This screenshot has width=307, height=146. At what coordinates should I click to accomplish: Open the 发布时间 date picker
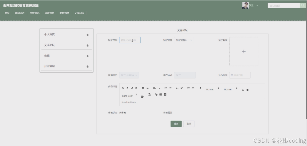click(x=240, y=75)
